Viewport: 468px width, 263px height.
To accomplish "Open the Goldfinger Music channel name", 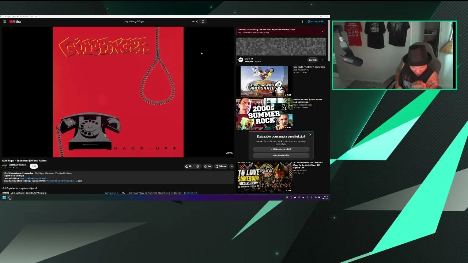I will tap(17, 165).
